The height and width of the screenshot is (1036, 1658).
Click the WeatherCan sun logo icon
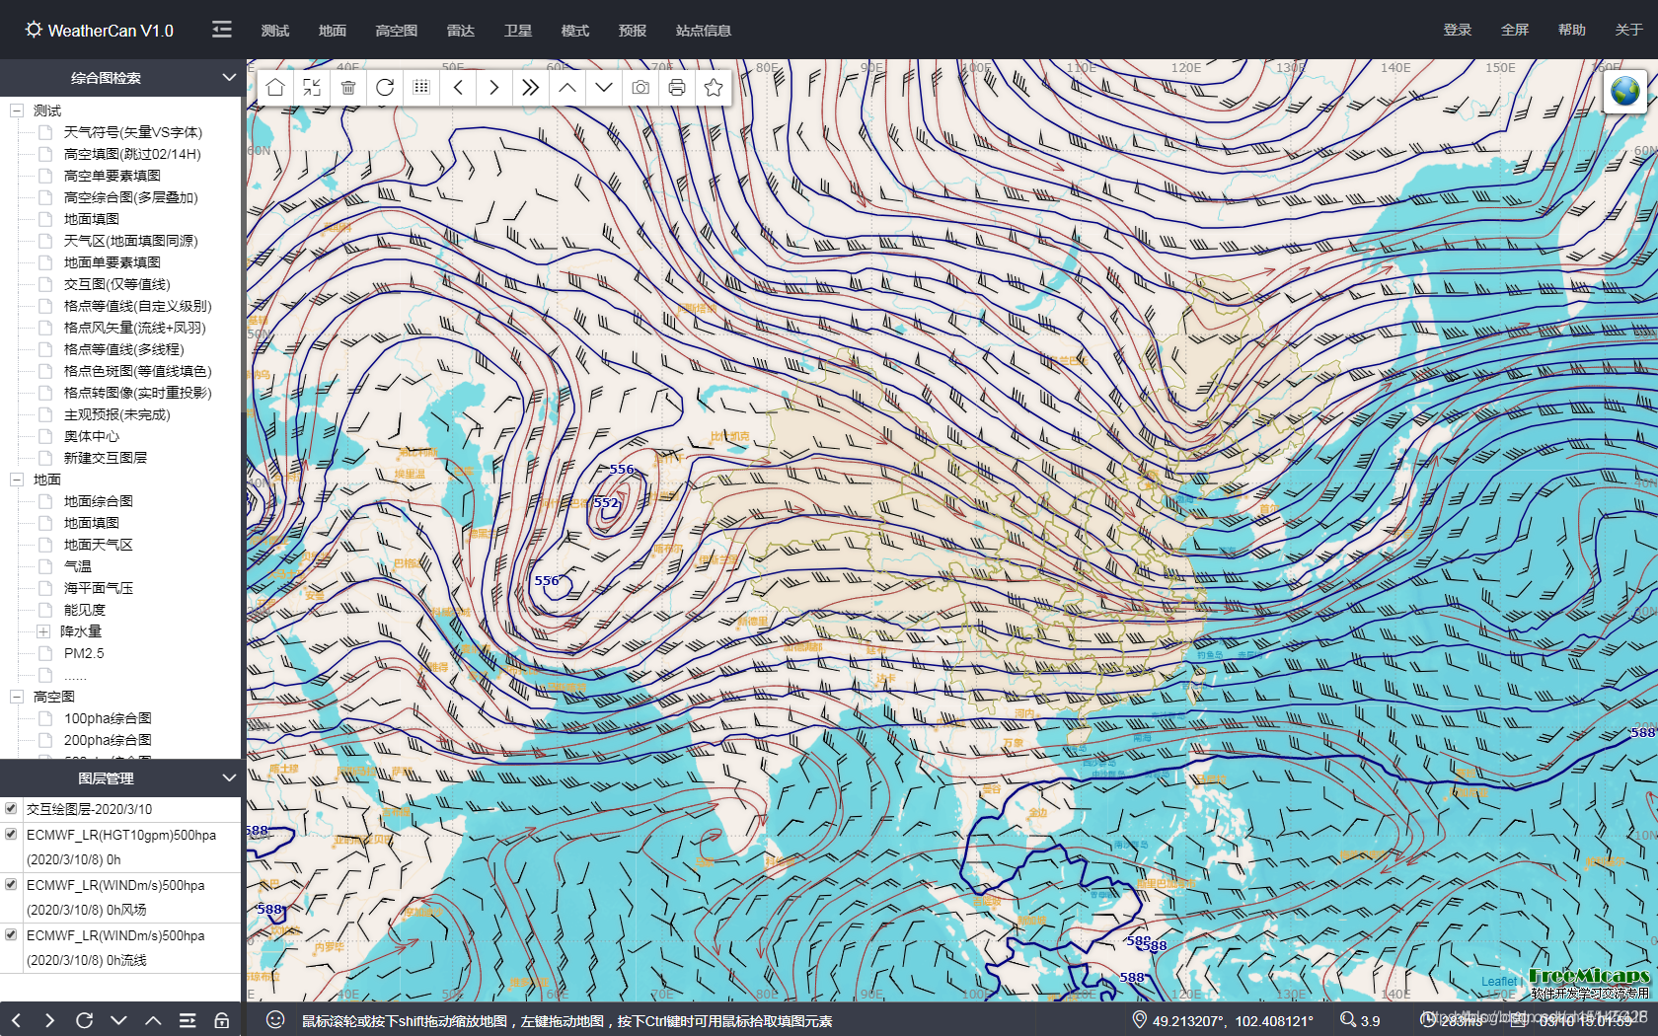point(34,30)
